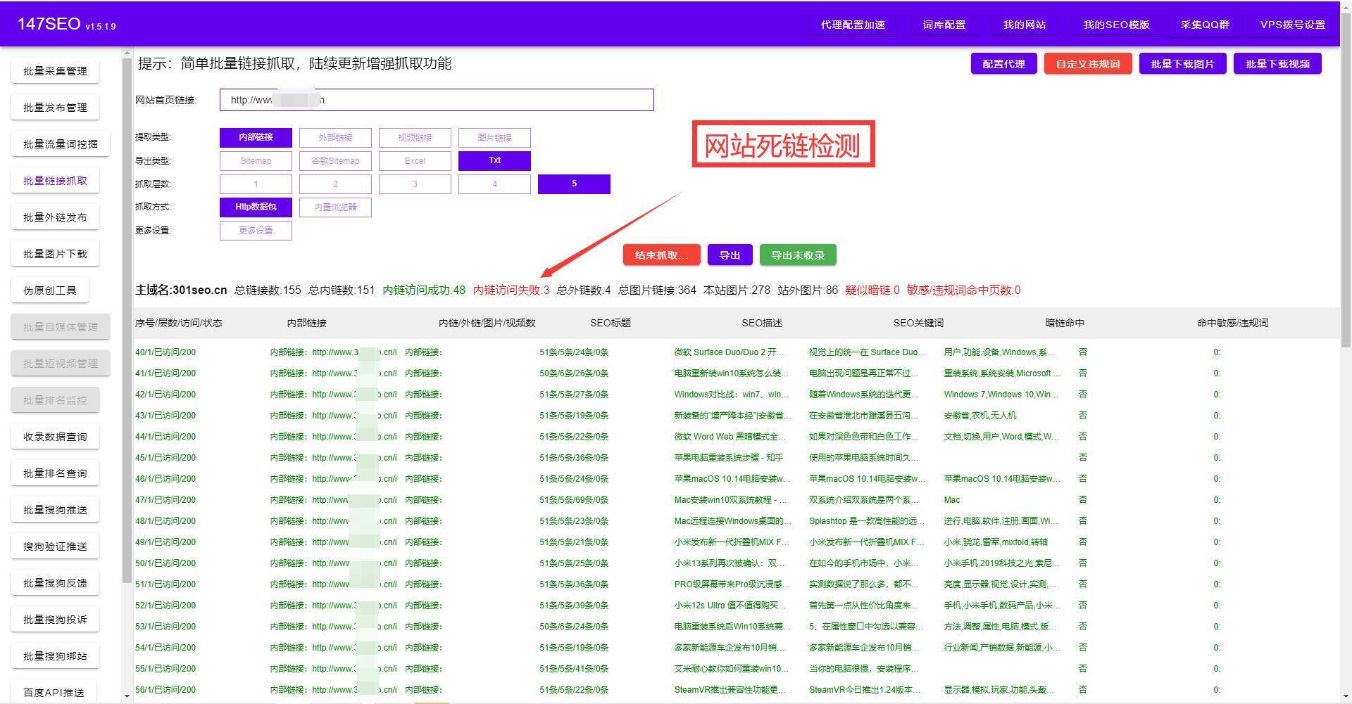1352x704 pixels.
Task: Expand 更多设置 options
Action: [256, 231]
